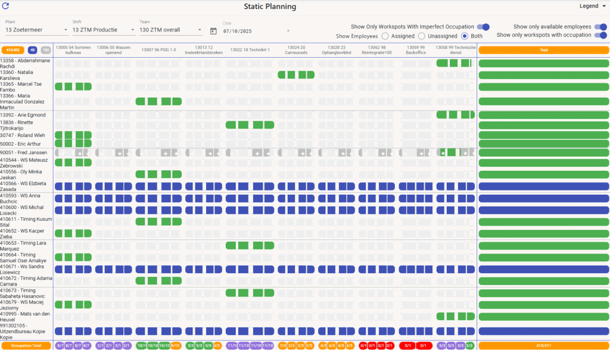Screen dimensions: 610x350
Task: Open the Team dropdown 130 ZTM overall
Action: 171,30
